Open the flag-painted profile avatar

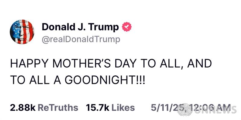22,32
